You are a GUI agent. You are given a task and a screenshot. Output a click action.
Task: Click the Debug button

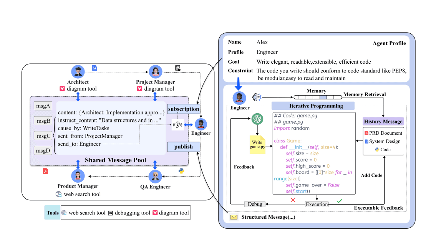point(255,204)
